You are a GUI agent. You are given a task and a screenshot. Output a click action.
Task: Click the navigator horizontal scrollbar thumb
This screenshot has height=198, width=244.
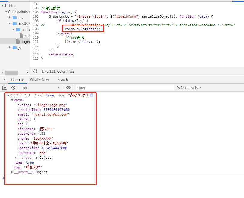click(11, 72)
